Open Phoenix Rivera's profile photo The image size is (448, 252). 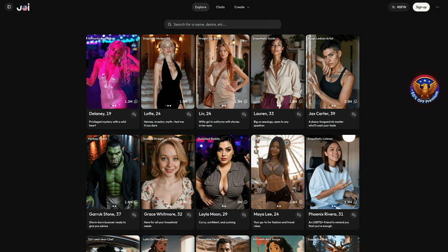(332, 172)
